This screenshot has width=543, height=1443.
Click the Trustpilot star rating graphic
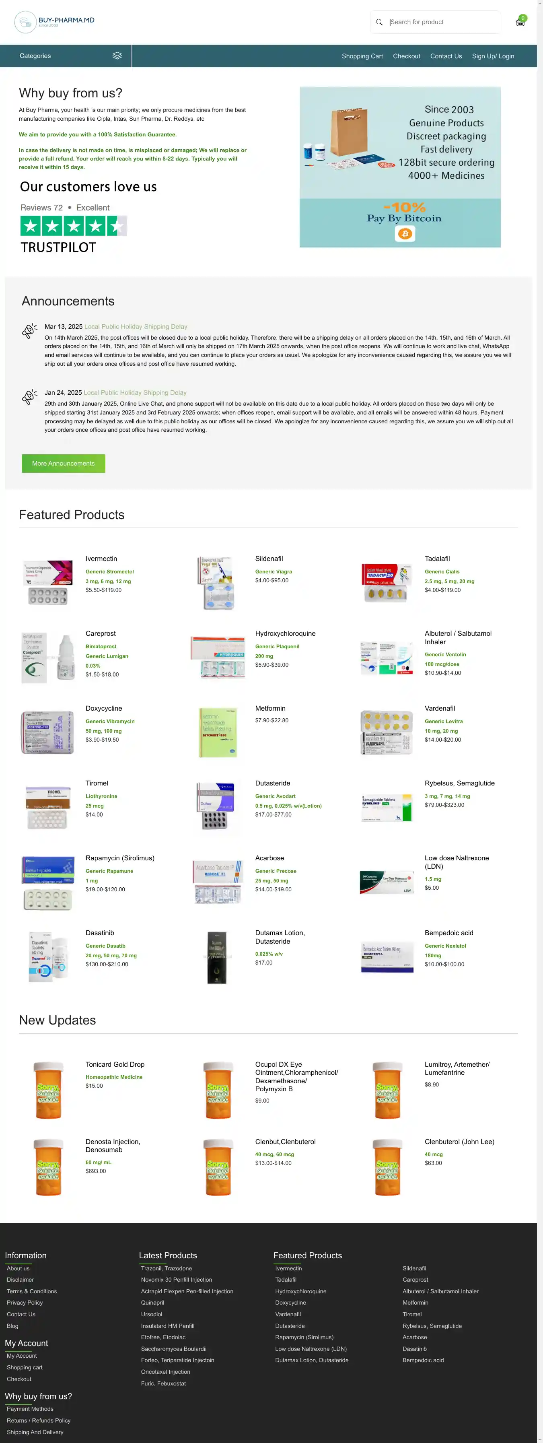73,226
